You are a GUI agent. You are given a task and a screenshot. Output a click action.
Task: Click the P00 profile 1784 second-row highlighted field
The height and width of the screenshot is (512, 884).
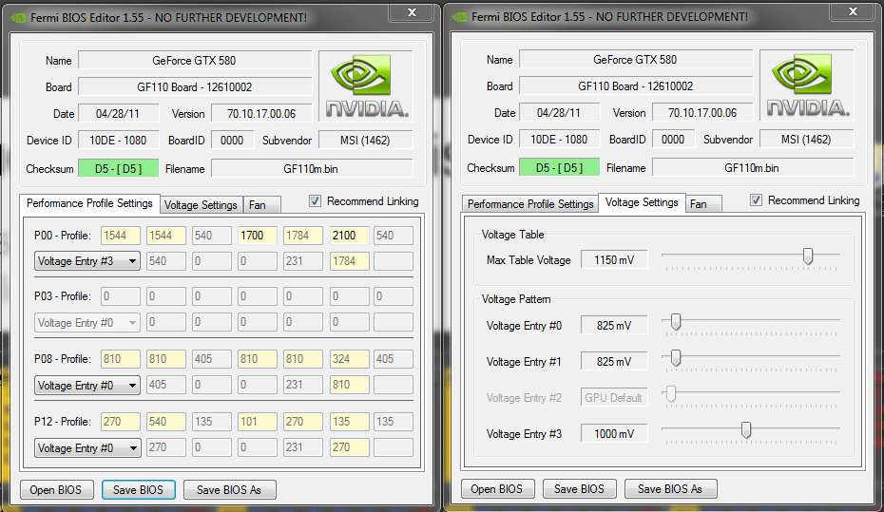click(x=349, y=261)
